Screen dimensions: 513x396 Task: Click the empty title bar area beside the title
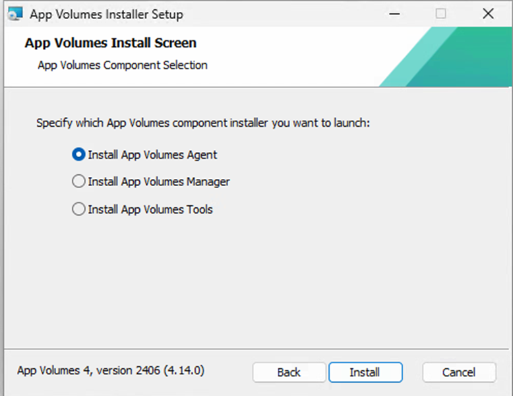pyautogui.click(x=277, y=14)
